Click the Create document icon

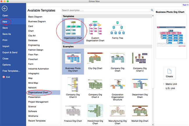click(x=169, y=71)
